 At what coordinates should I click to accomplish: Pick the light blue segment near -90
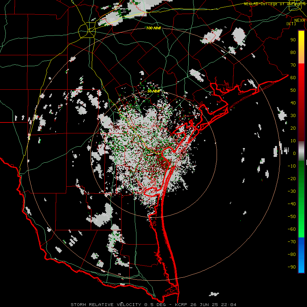(301, 267)
